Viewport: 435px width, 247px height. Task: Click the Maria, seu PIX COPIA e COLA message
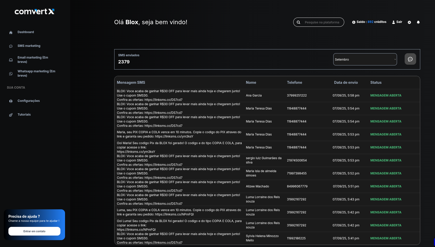click(179, 134)
